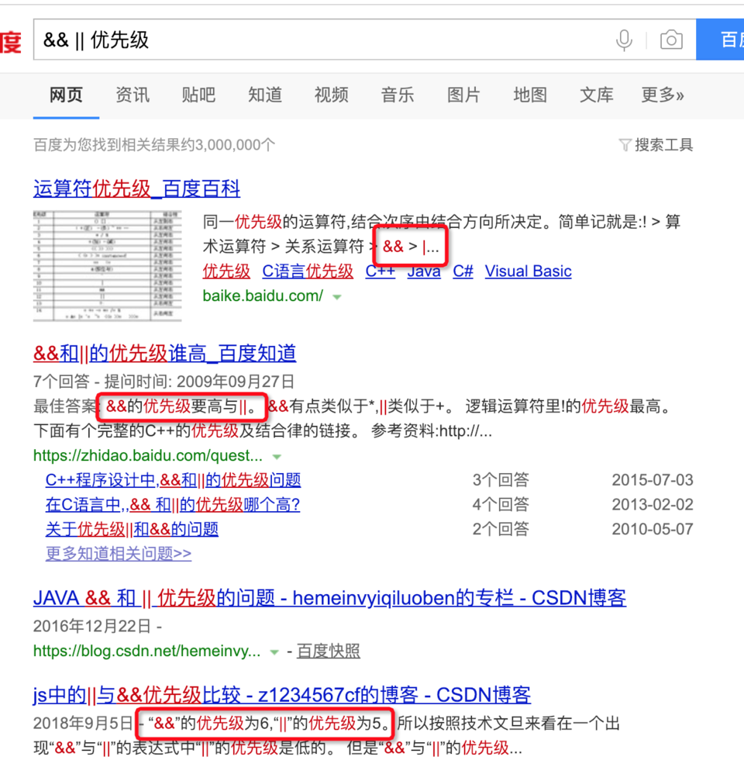
Task: Click the 4个回答 answer count
Action: point(501,505)
